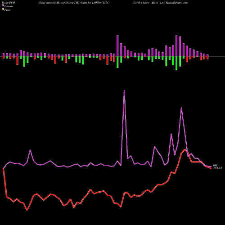Click the Volume legend color swatch
The height and width of the screenshot is (225, 225).
tap(3, 6)
